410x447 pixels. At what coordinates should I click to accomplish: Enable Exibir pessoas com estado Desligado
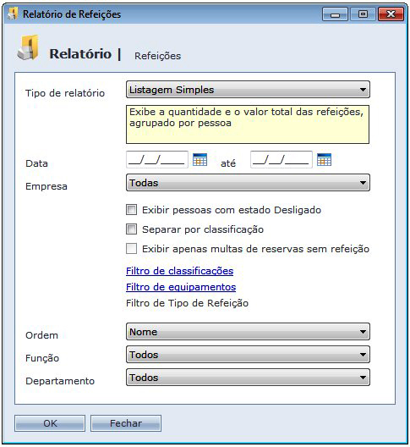pyautogui.click(x=131, y=210)
